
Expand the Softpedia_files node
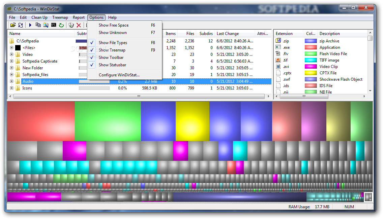click(11, 75)
